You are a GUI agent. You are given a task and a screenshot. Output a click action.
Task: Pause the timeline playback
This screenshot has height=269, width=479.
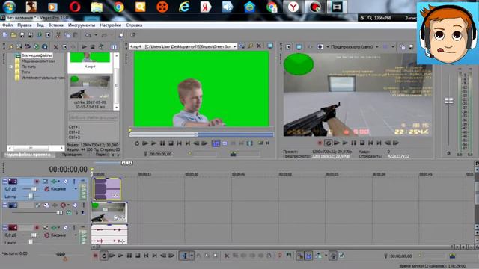(x=129, y=256)
